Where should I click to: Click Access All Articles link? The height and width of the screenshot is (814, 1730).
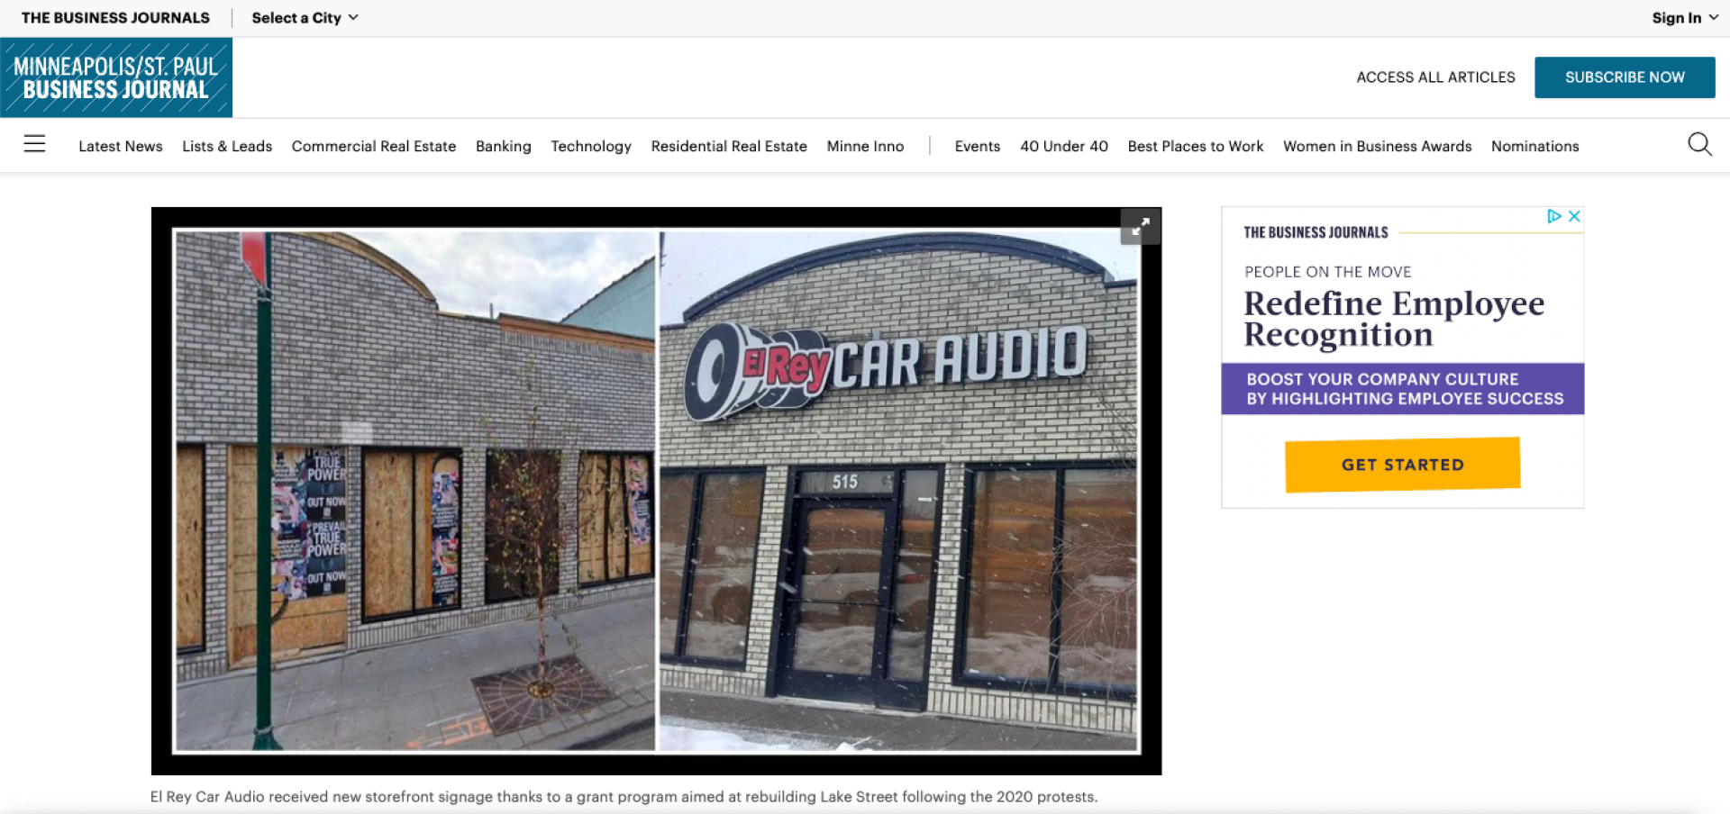(1435, 77)
